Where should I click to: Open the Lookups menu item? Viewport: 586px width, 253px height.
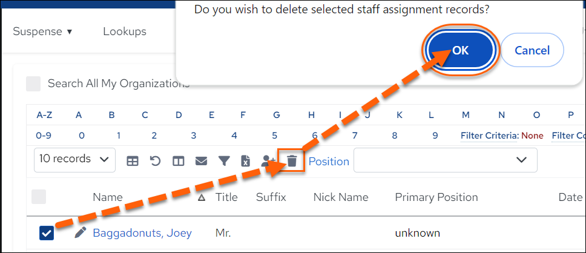click(125, 31)
